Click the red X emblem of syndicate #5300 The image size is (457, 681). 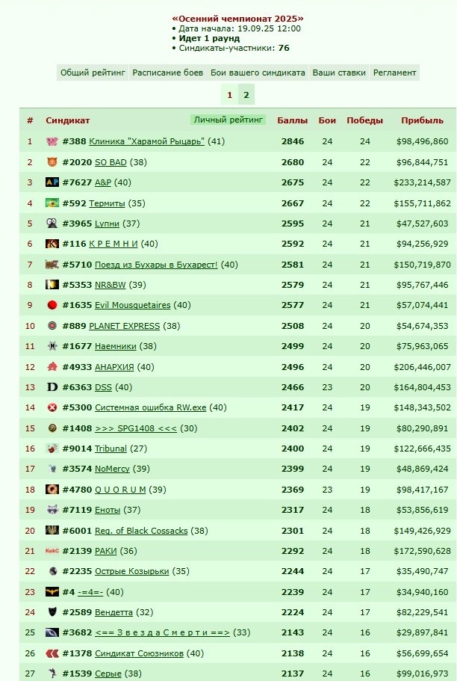[x=52, y=407]
